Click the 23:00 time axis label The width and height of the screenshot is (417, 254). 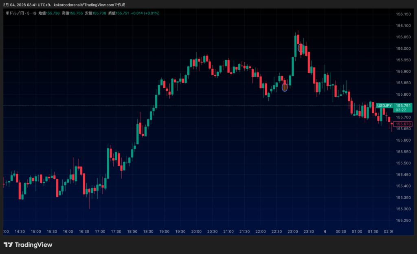coord(292,231)
